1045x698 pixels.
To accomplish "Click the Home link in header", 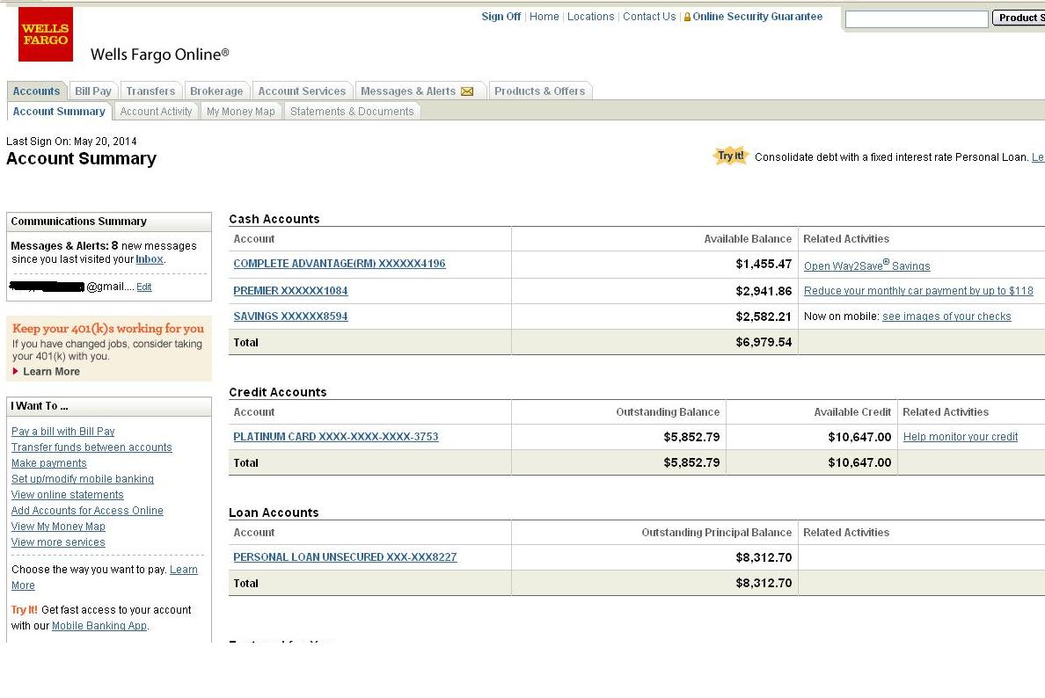I will coord(544,17).
